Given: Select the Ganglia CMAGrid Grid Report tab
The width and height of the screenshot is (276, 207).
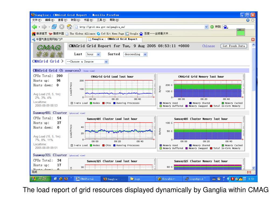Looking at the screenshot, I should [114, 39].
